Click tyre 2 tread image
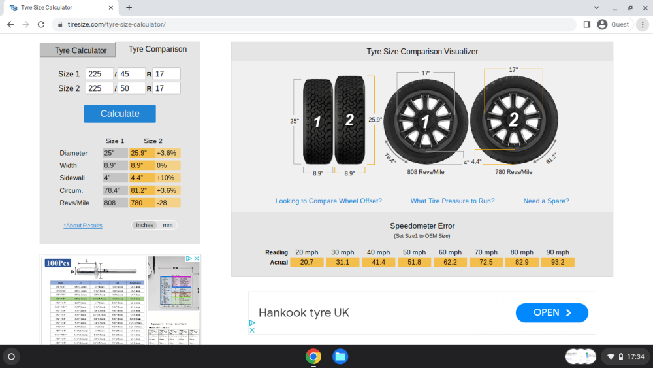The width and height of the screenshot is (653, 368). (x=350, y=120)
